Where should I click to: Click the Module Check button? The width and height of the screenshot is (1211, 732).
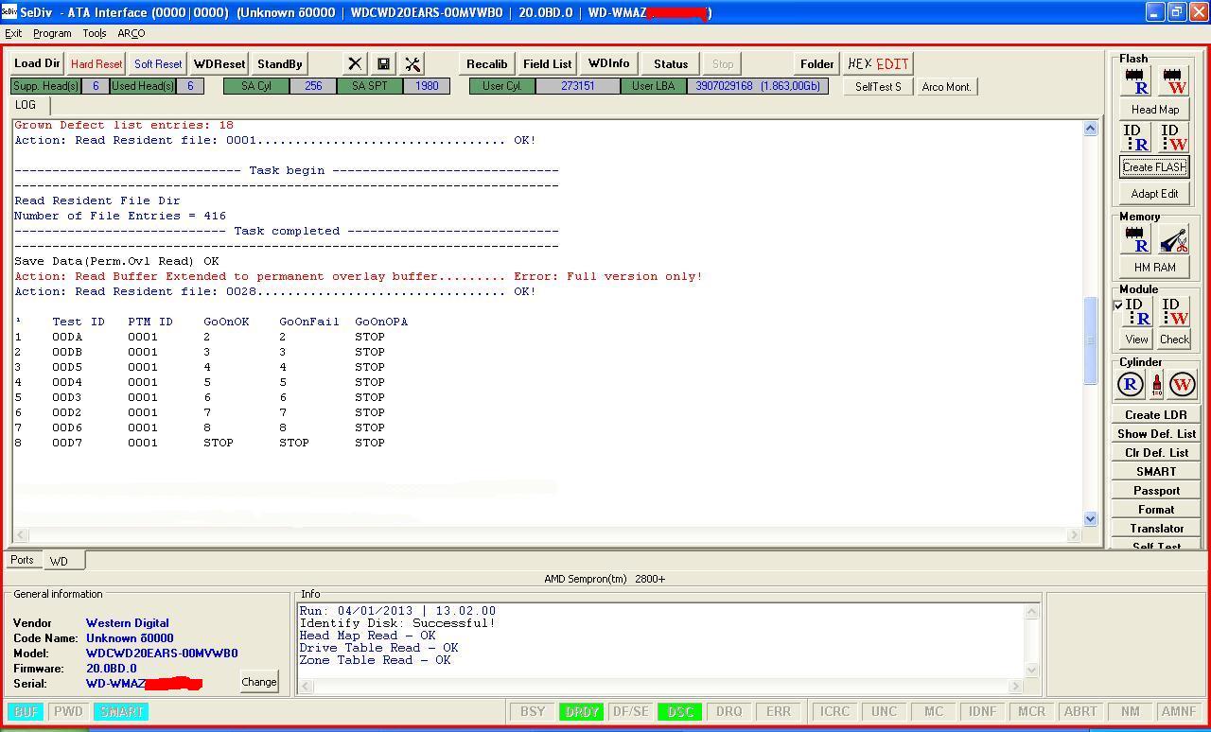(1174, 339)
